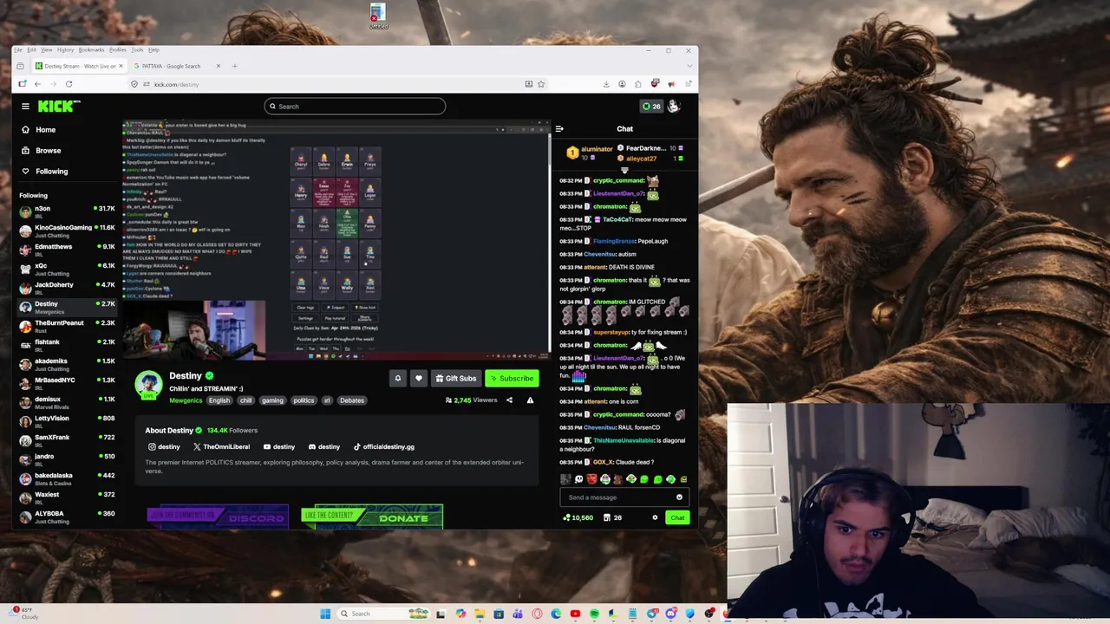Open the Mewgenics category link
Image resolution: width=1110 pixels, height=624 pixels.
click(186, 400)
